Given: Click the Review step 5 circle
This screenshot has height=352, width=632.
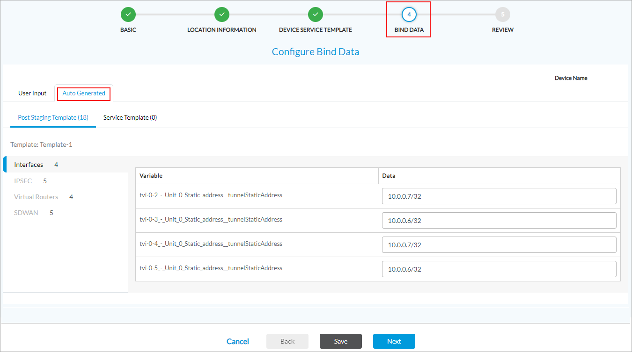Looking at the screenshot, I should point(503,14).
